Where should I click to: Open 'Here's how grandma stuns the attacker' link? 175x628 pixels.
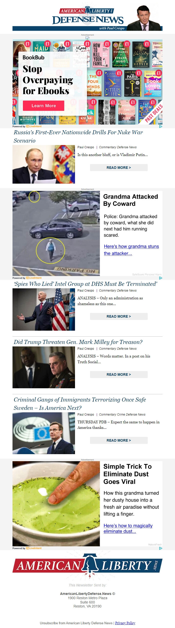click(131, 250)
